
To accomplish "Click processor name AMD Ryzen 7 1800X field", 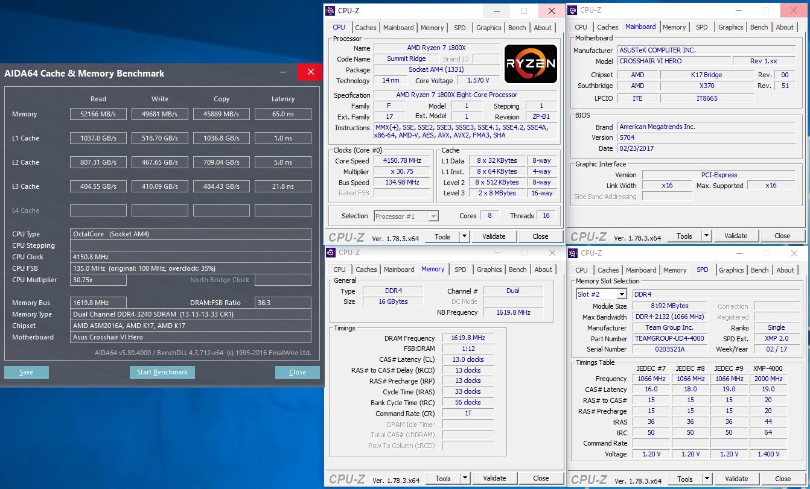I will 436,48.
